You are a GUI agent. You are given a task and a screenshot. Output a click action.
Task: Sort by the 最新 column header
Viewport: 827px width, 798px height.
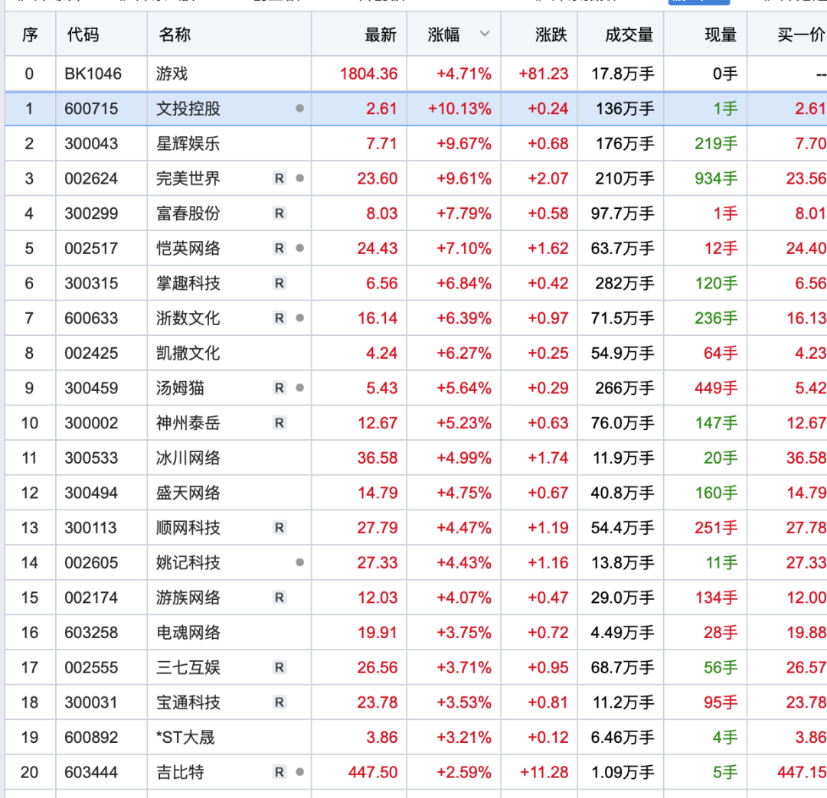pyautogui.click(x=381, y=34)
